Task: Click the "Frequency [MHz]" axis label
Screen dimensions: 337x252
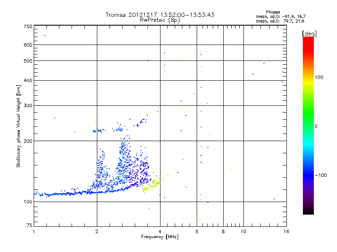Action: (x=160, y=237)
